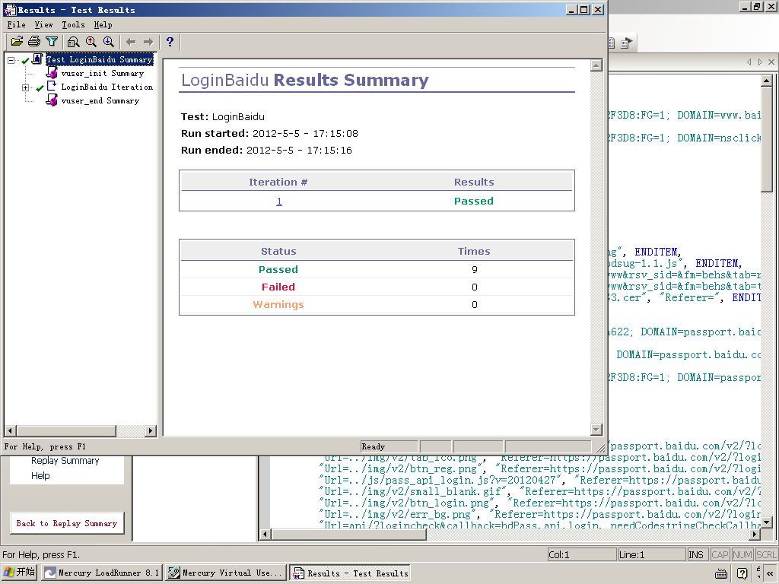779x584 pixels.
Task: Close the VuGen document pane with X
Action: coord(771,62)
